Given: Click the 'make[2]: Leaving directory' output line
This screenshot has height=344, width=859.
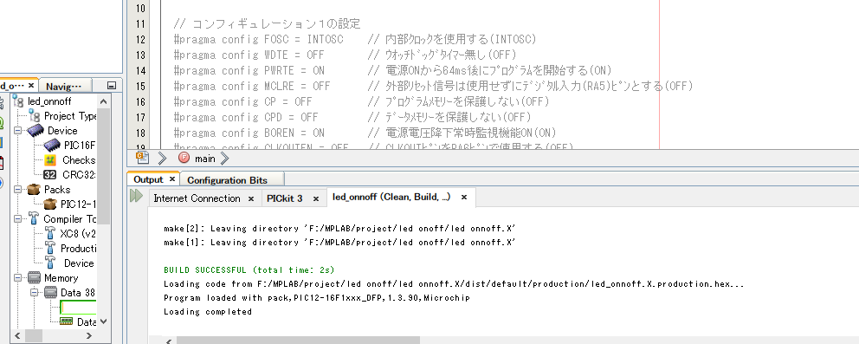Looking at the screenshot, I should pos(339,229).
